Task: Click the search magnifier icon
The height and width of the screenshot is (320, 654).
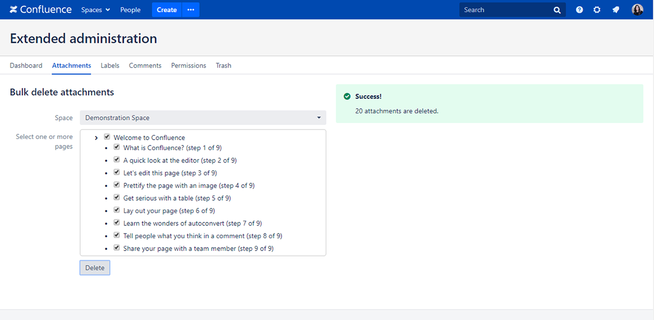Action: coord(557,10)
